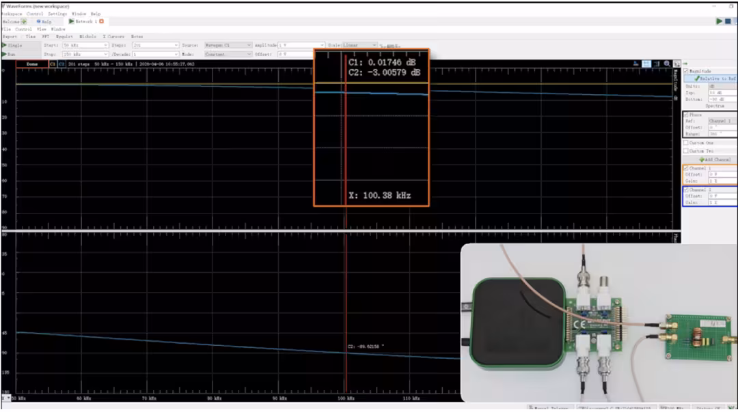Click the FFT toolbar button
This screenshot has height=412, width=738.
pyautogui.click(x=46, y=37)
